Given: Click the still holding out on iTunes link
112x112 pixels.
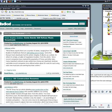Looking at the screenshot, I should coord(35,53).
